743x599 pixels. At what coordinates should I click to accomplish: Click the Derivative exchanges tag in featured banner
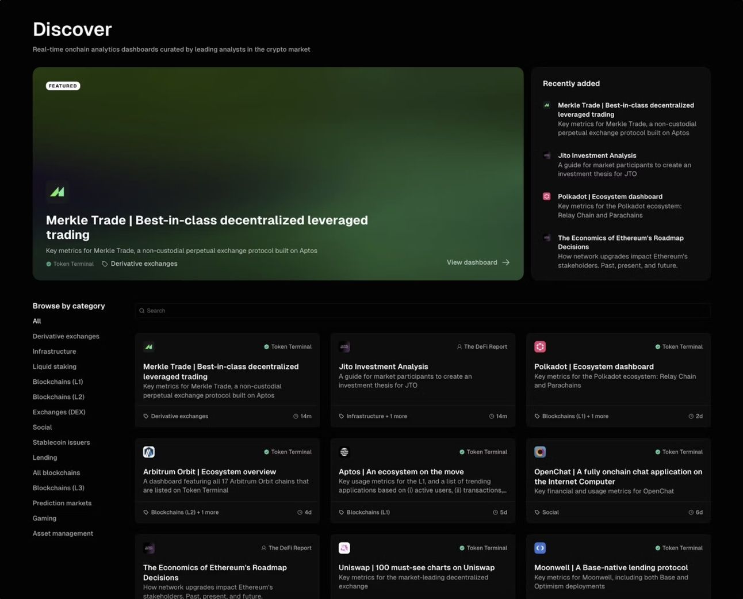point(140,264)
